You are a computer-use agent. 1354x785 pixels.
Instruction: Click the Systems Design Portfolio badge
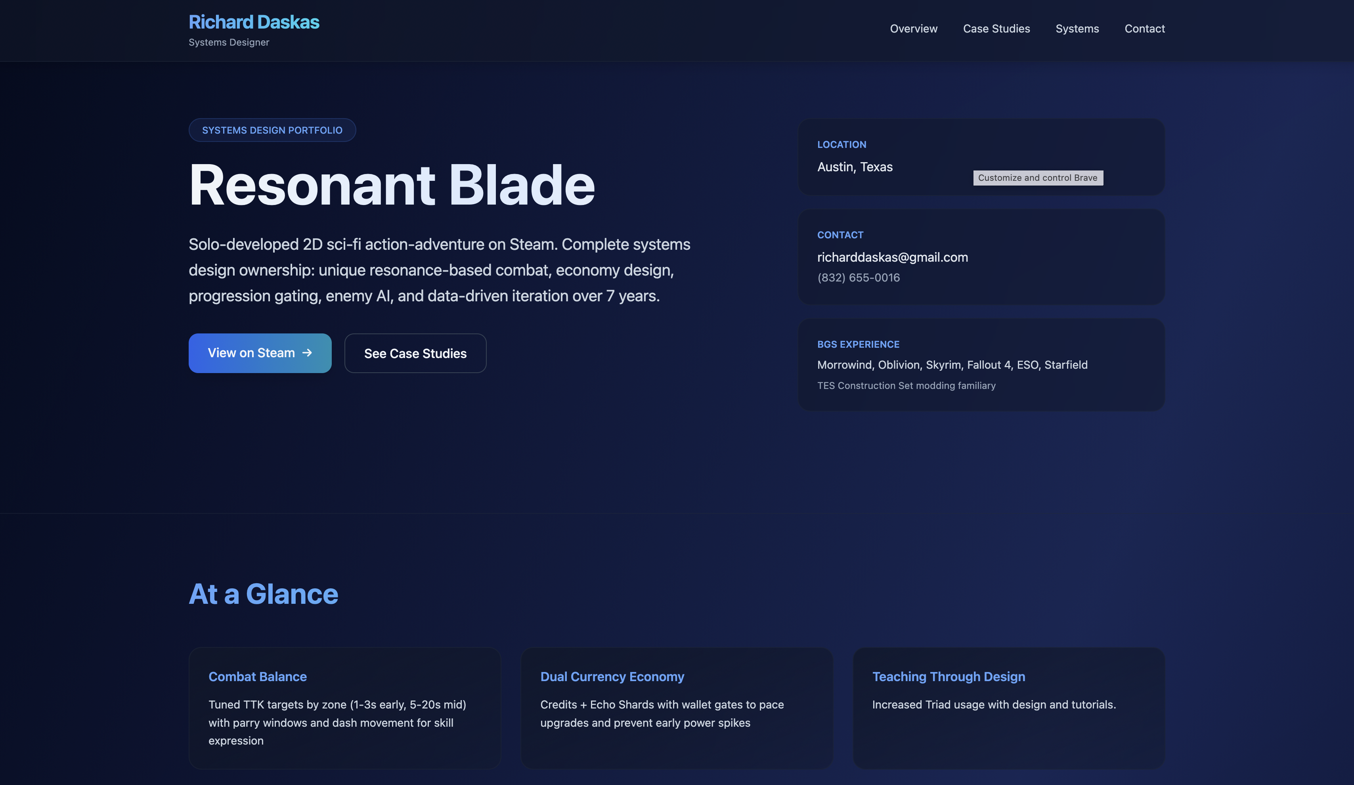pyautogui.click(x=272, y=130)
